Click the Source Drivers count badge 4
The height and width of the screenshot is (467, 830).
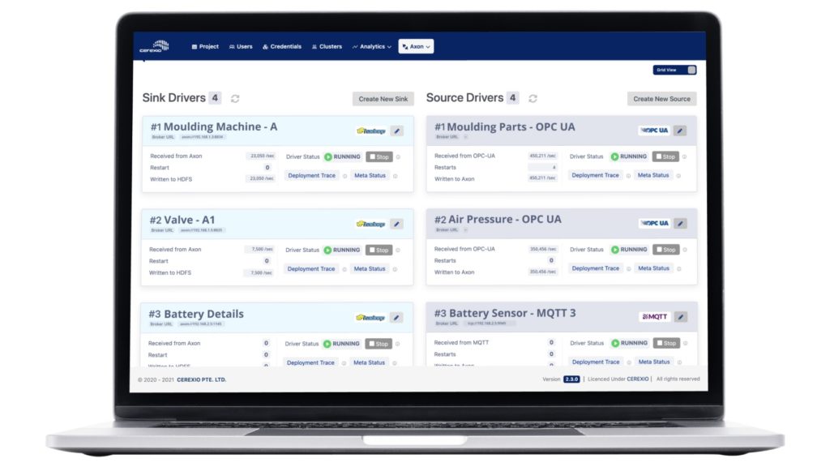point(512,98)
